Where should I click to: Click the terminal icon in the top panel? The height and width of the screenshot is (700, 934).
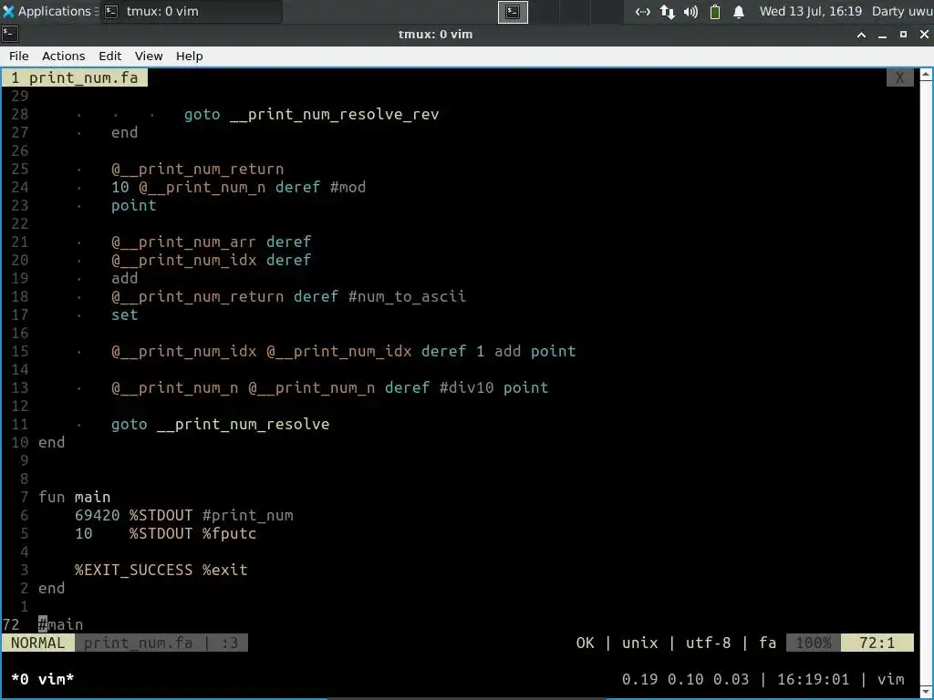(x=513, y=12)
